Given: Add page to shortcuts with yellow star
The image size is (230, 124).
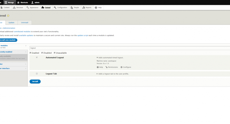Looking at the screenshot, I should pyautogui.click(x=8, y=16).
